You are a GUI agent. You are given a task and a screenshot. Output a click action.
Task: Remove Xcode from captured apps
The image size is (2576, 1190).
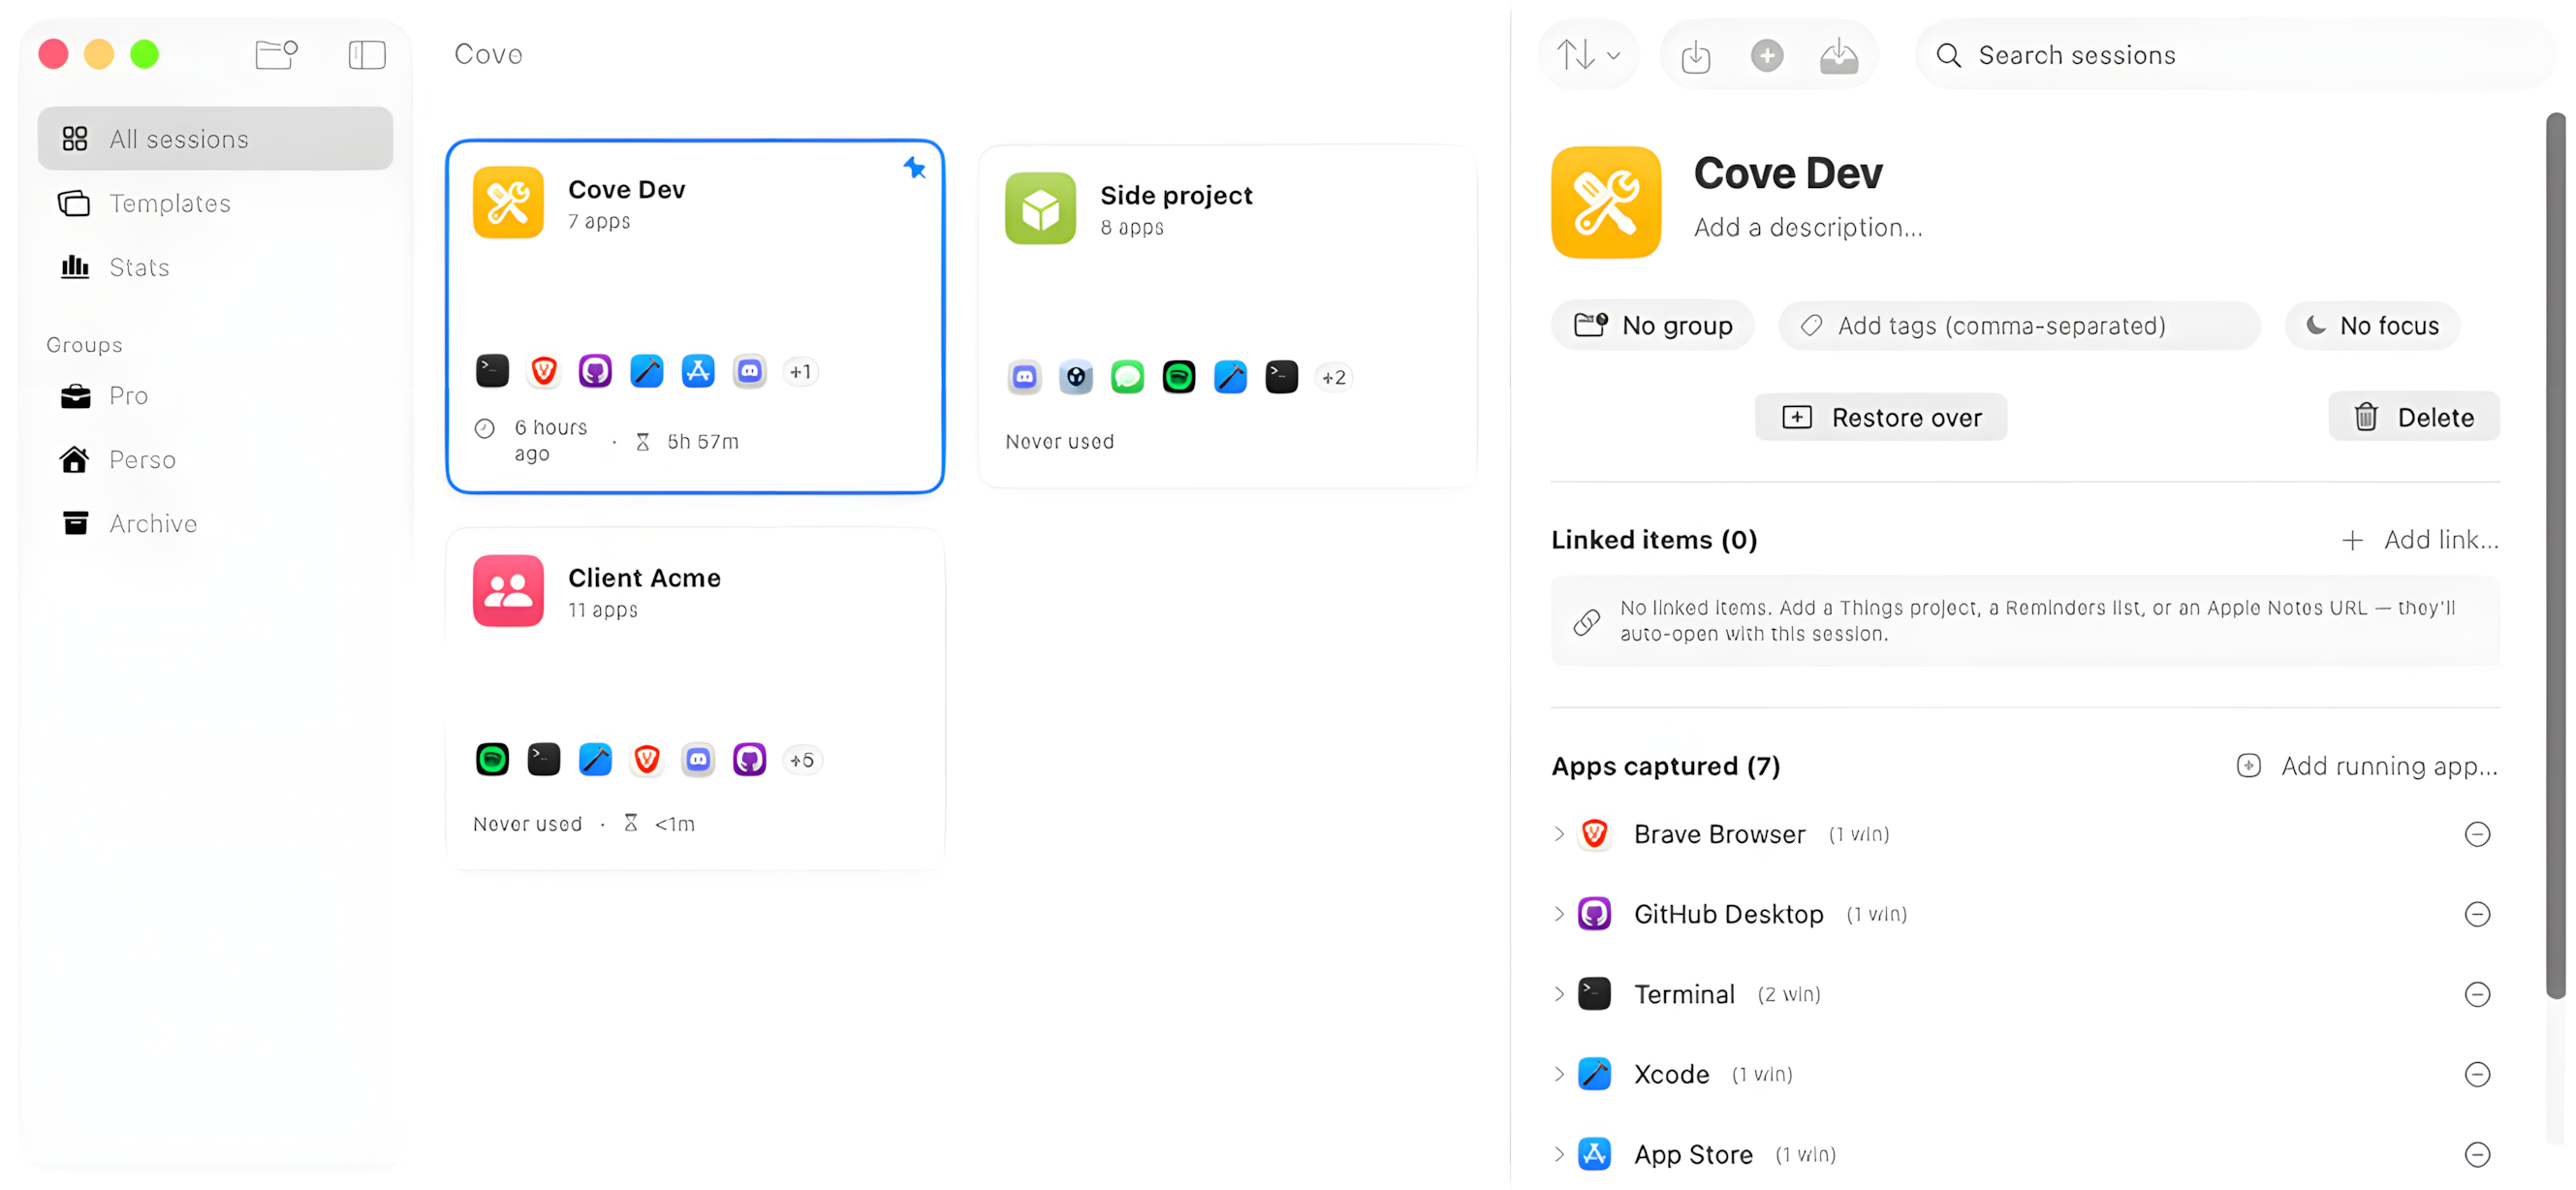click(x=2477, y=1075)
